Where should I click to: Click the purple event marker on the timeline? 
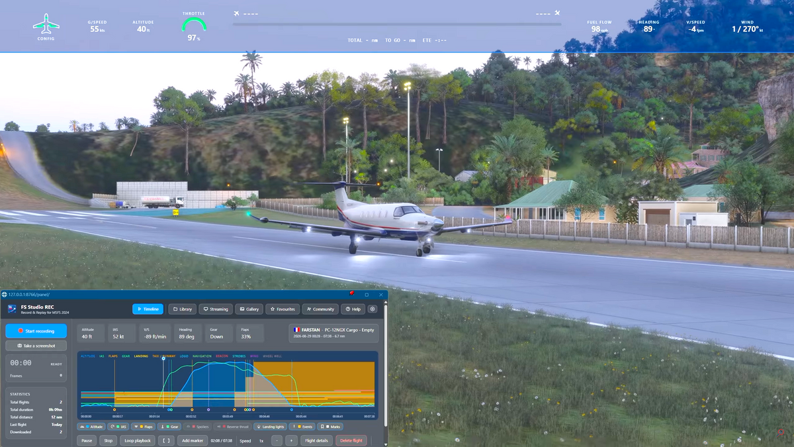coord(208,410)
